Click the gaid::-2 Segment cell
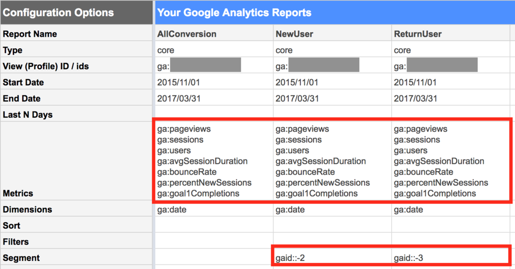The width and height of the screenshot is (515, 269). point(332,258)
